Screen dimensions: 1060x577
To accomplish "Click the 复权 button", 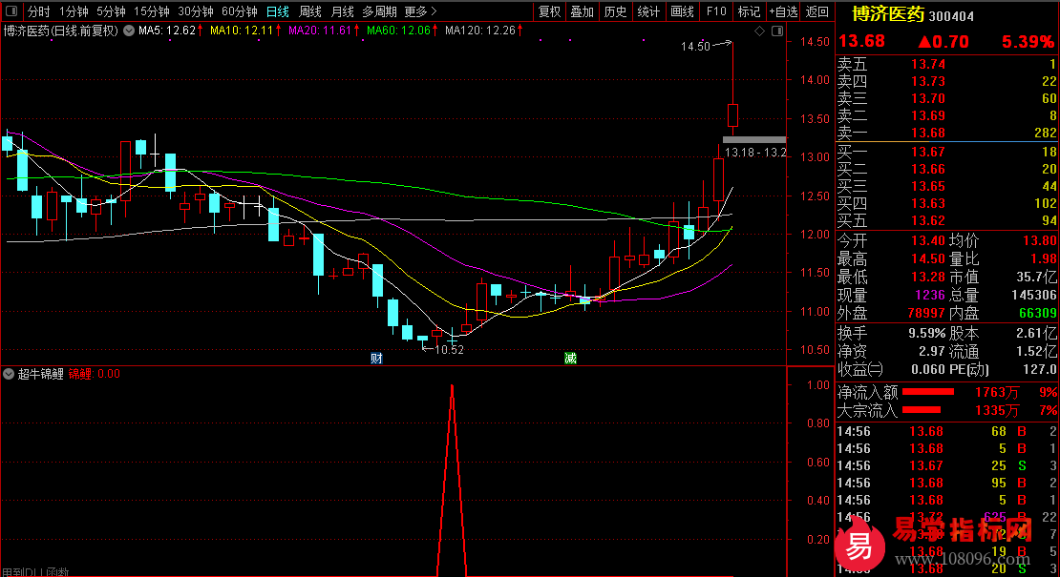I will point(550,11).
